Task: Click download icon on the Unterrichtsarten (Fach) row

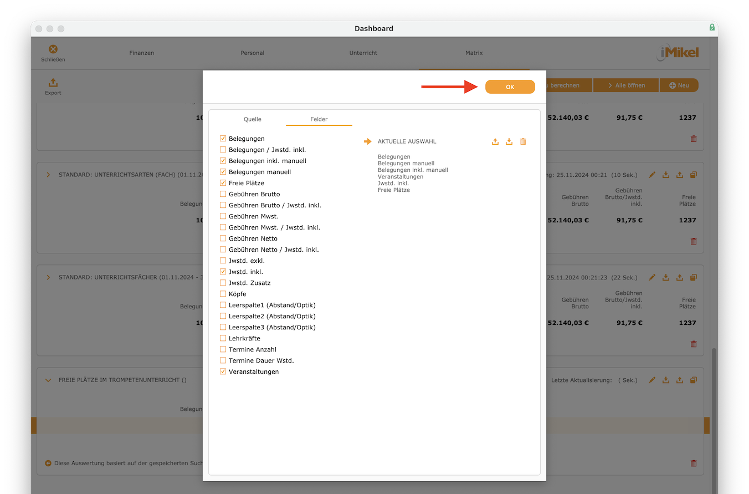Action: click(x=666, y=175)
